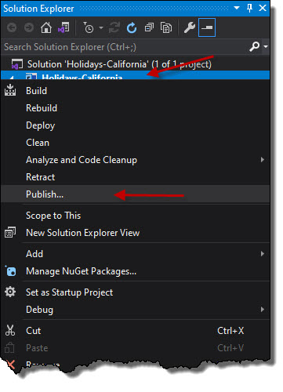
Task: Open Properties wrench icon
Action: point(190,27)
